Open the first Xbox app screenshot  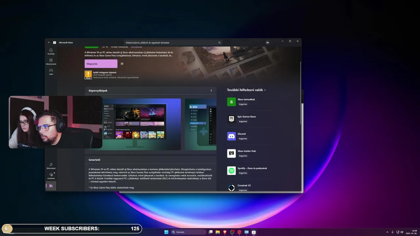pos(141,124)
